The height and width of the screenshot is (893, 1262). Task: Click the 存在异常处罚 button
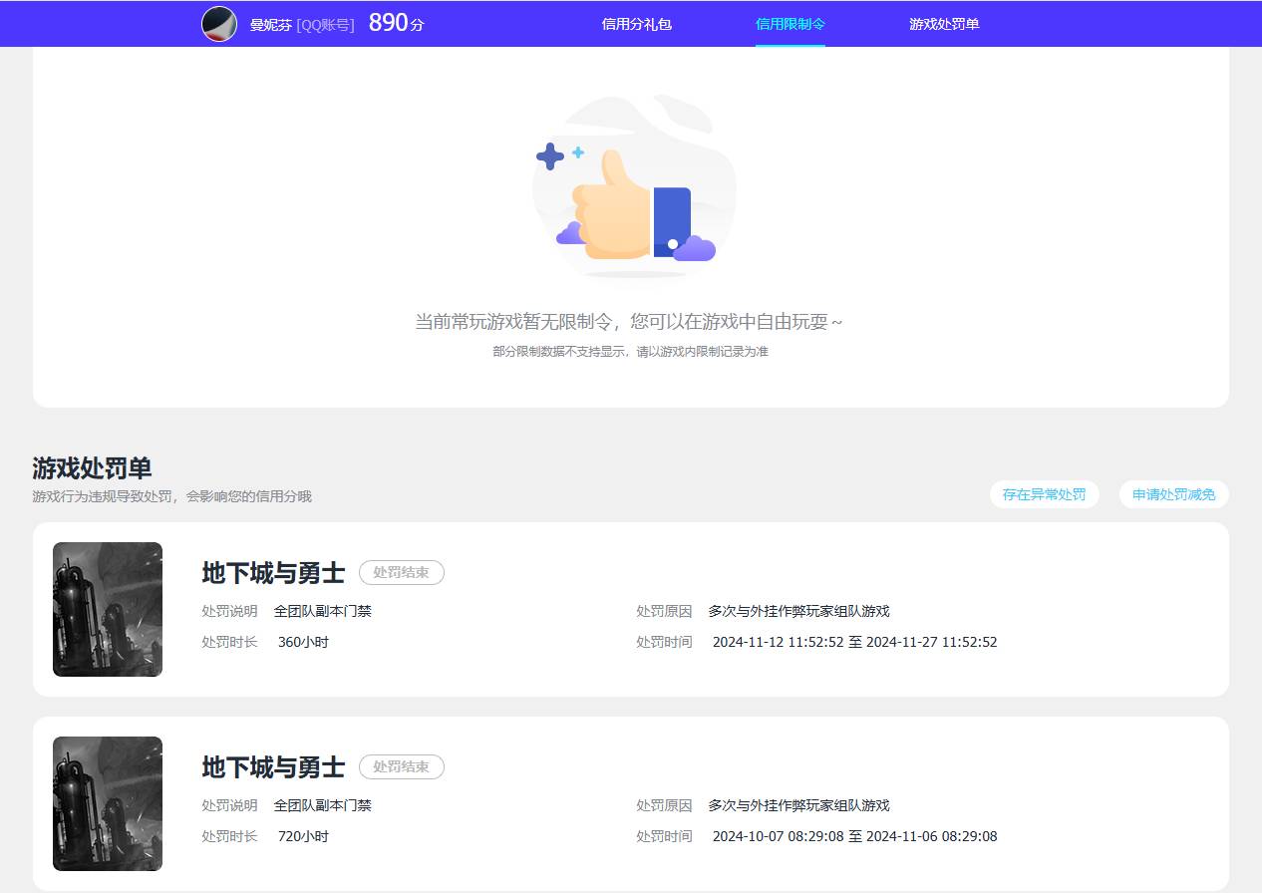1044,494
